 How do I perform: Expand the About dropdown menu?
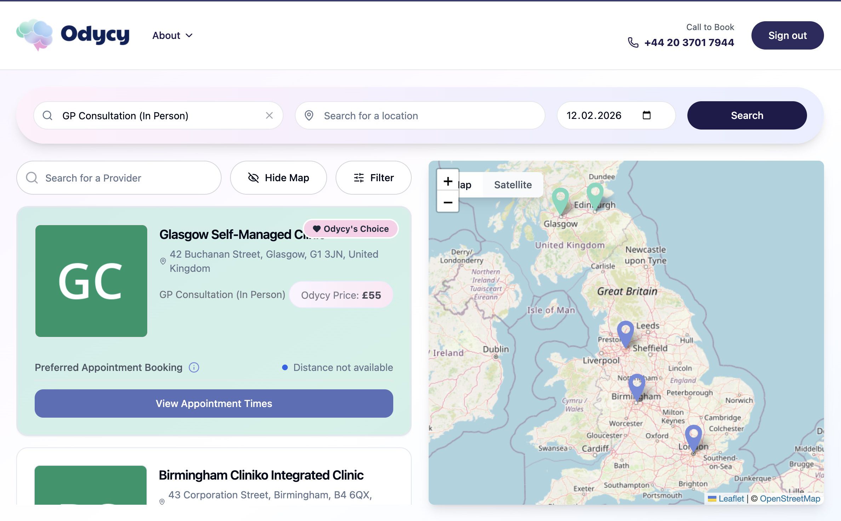[x=172, y=35]
